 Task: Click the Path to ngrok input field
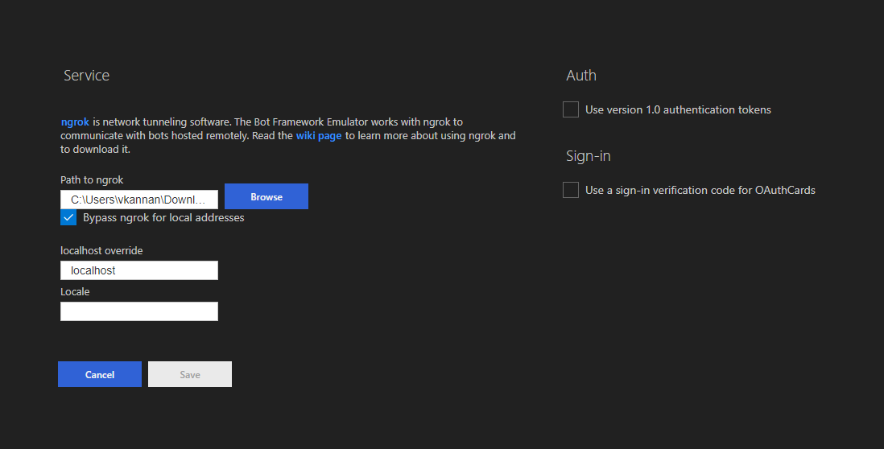click(x=139, y=200)
